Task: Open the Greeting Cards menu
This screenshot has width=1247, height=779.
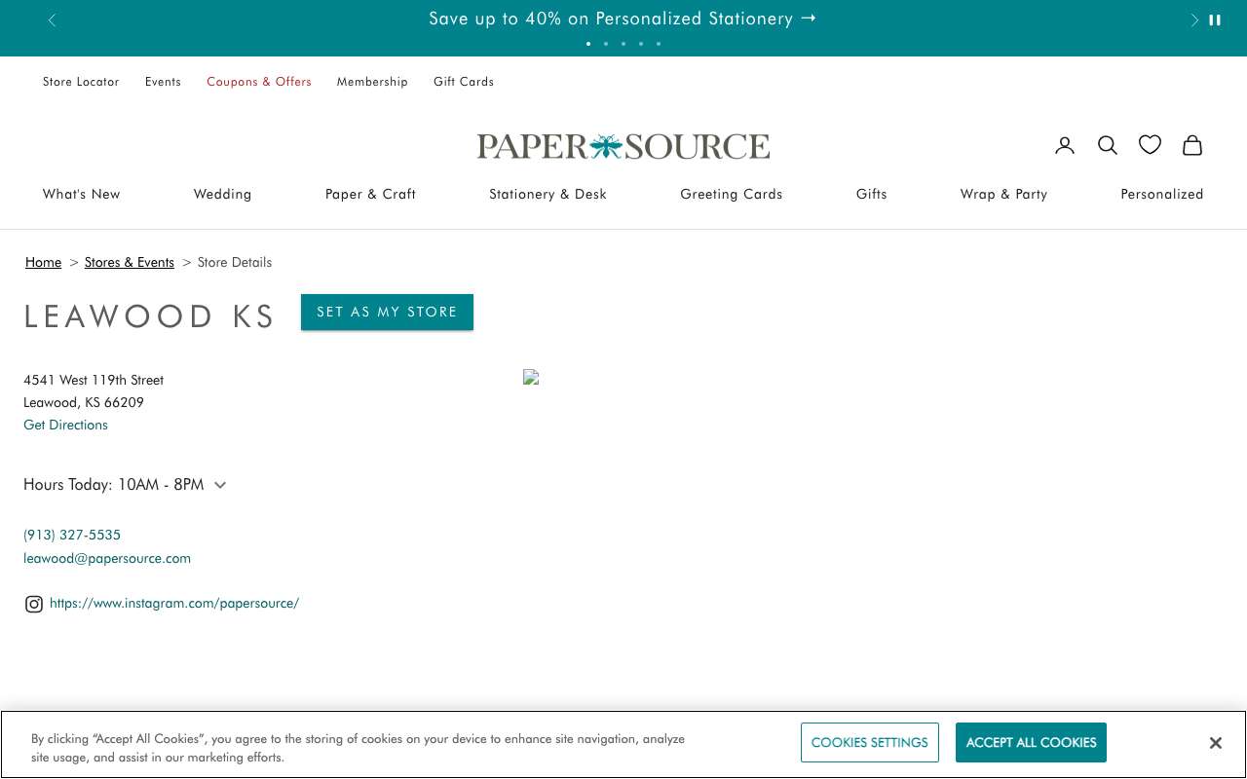Action: [732, 194]
